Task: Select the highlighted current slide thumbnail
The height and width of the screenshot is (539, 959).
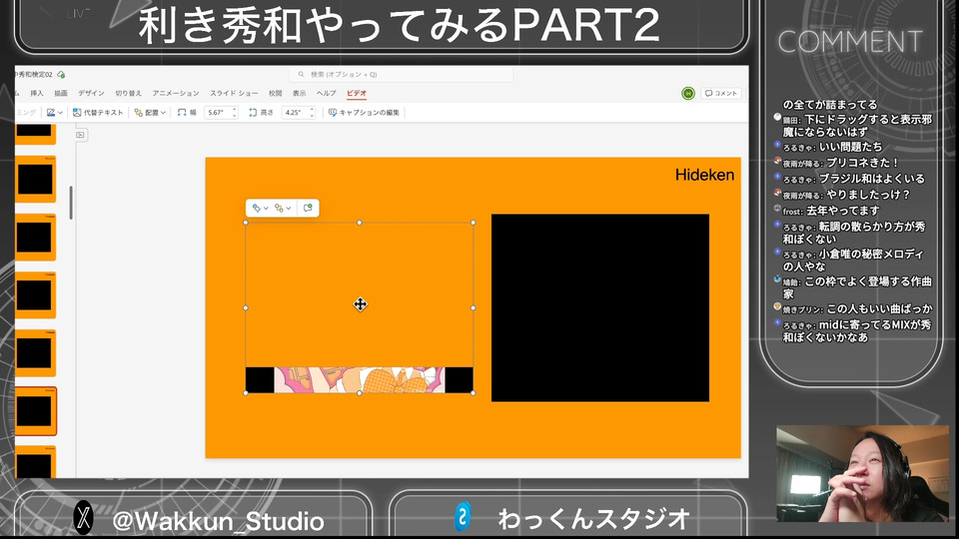Action: click(x=36, y=410)
